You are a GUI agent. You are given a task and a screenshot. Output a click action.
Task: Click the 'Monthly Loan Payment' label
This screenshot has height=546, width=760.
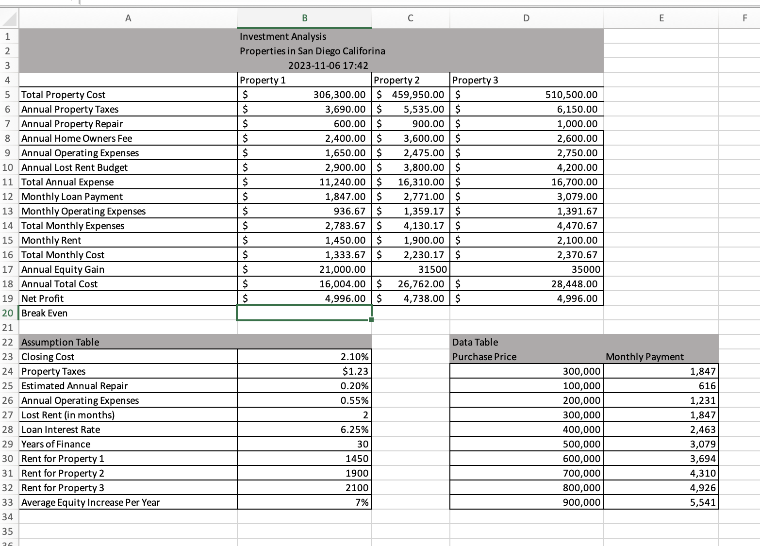pyautogui.click(x=72, y=197)
